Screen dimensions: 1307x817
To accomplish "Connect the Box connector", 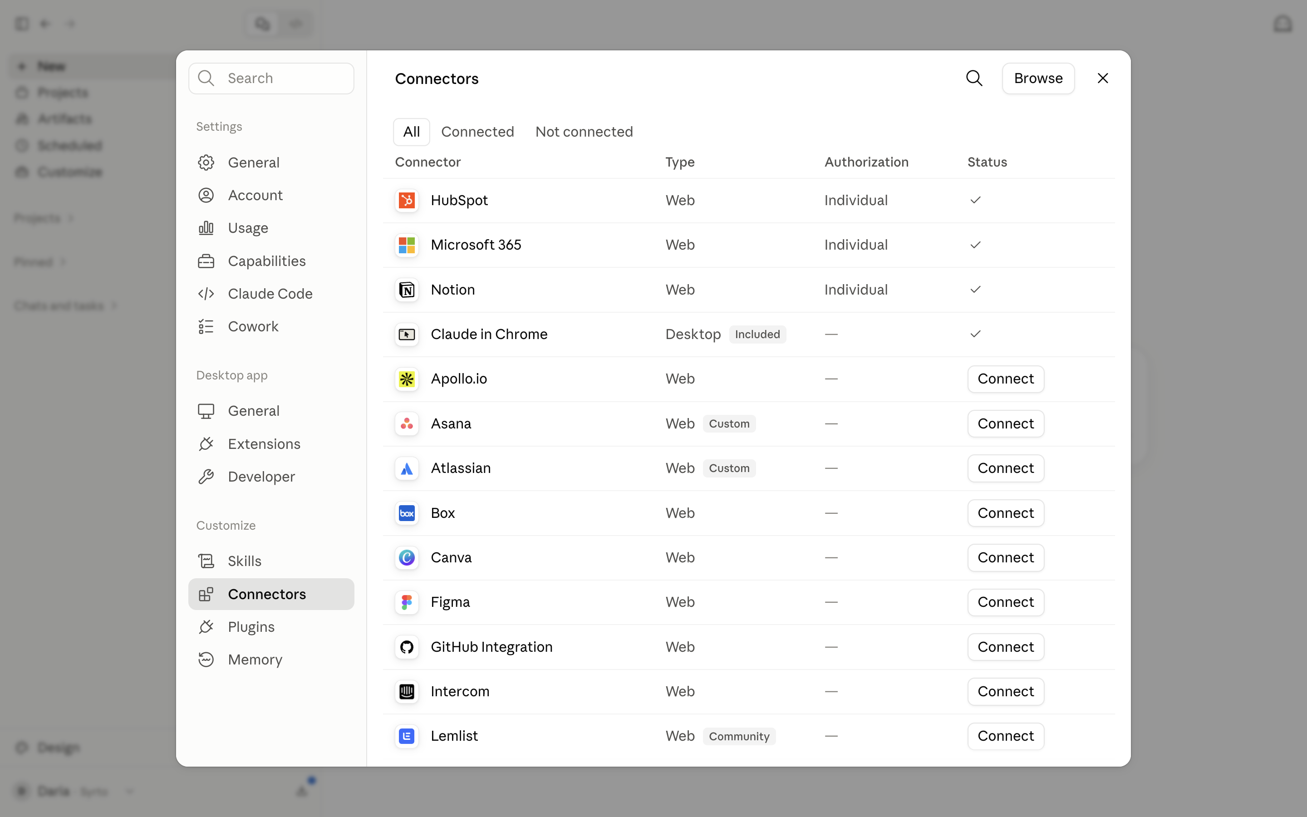I will coord(1006,513).
